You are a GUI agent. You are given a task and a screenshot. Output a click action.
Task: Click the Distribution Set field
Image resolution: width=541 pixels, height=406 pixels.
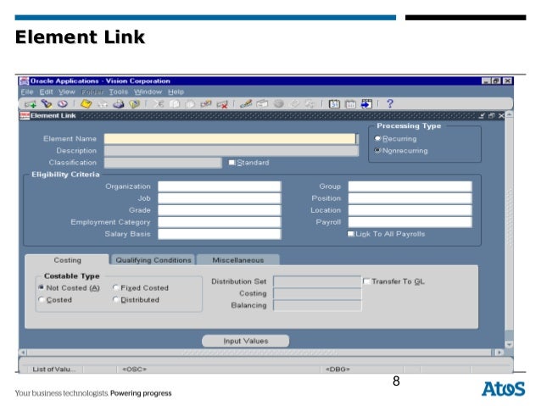point(317,281)
